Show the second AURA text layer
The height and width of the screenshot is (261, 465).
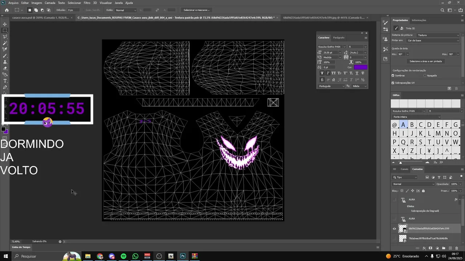pyautogui.click(x=395, y=219)
